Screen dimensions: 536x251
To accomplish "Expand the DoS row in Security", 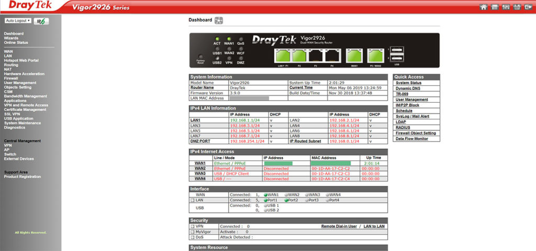I will point(193,237).
